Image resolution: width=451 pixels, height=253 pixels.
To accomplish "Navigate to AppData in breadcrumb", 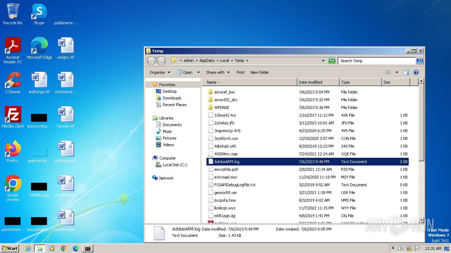I will pyautogui.click(x=207, y=61).
